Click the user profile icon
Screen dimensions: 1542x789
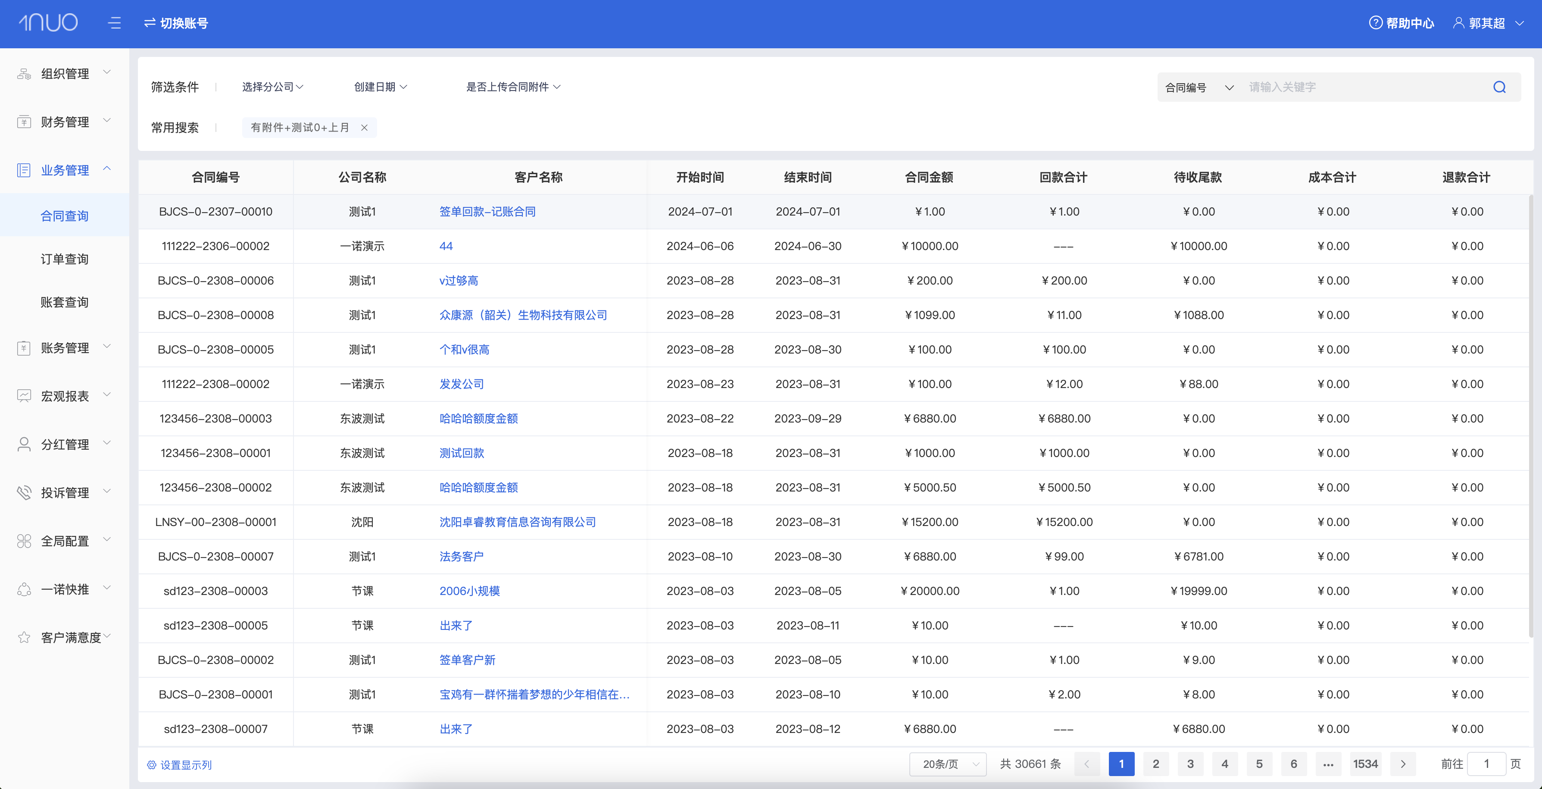coord(1459,23)
